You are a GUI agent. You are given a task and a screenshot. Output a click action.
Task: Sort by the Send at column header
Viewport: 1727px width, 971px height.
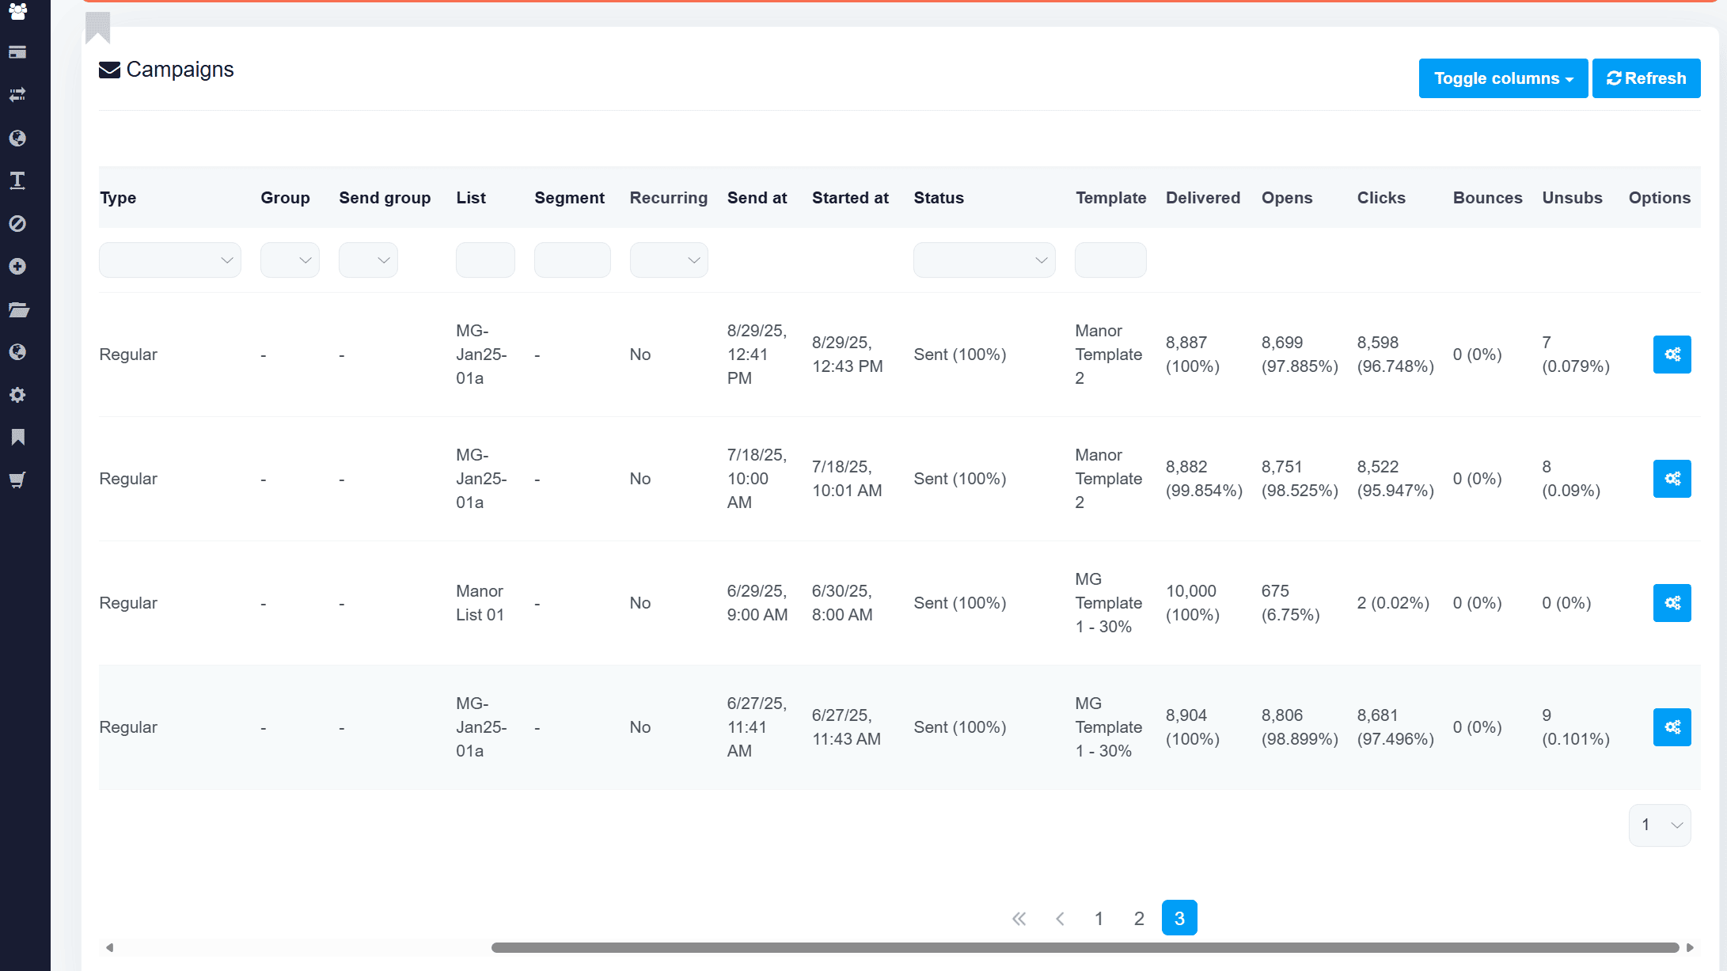point(757,198)
